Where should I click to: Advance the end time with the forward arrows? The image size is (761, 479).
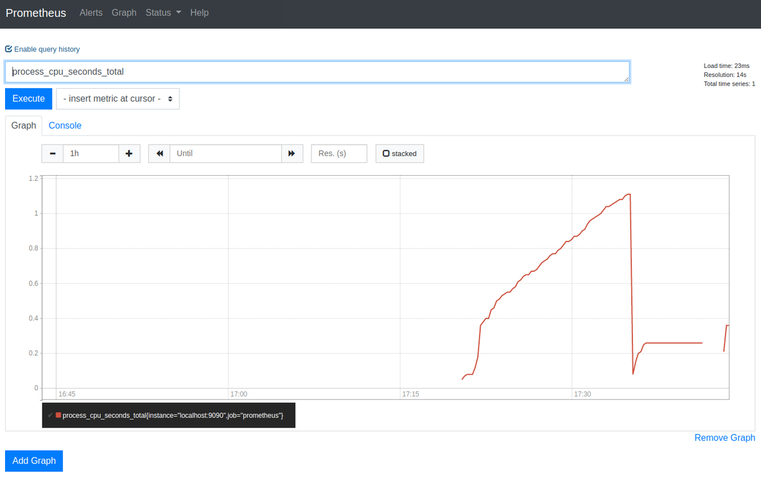[x=292, y=154]
